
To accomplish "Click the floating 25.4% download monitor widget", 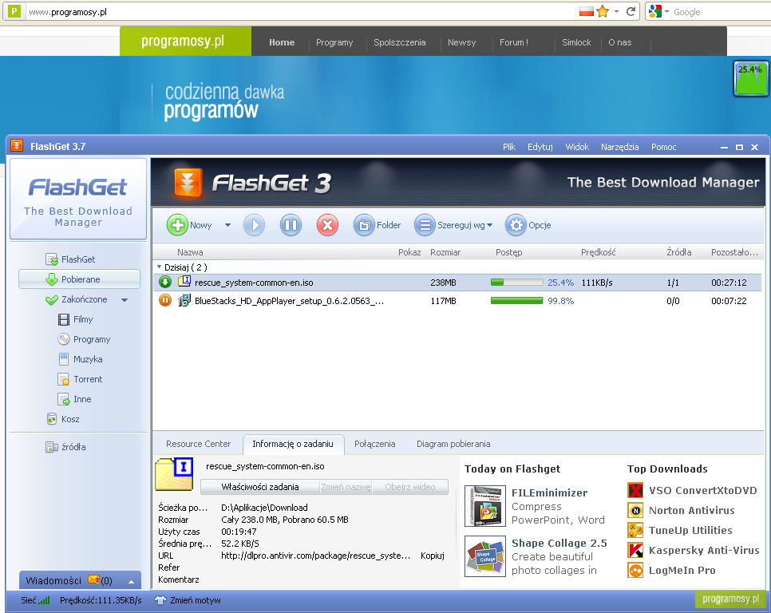I will (x=750, y=78).
